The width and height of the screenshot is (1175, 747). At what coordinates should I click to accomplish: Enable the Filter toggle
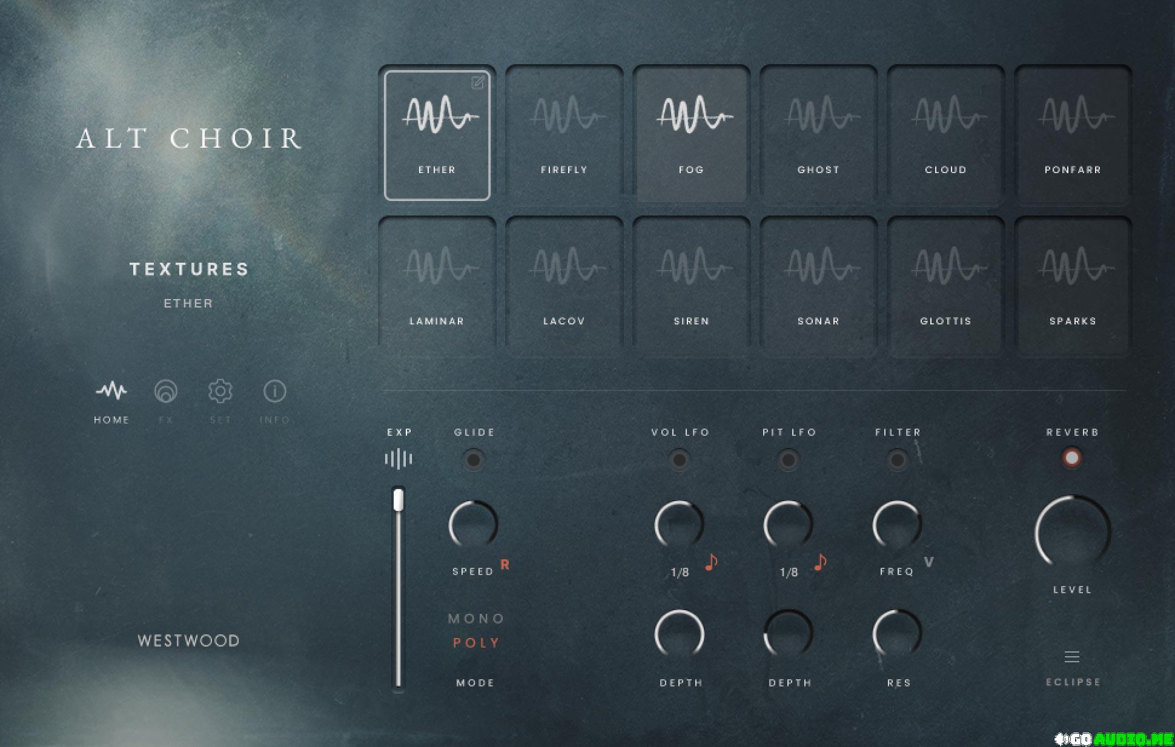coord(897,460)
